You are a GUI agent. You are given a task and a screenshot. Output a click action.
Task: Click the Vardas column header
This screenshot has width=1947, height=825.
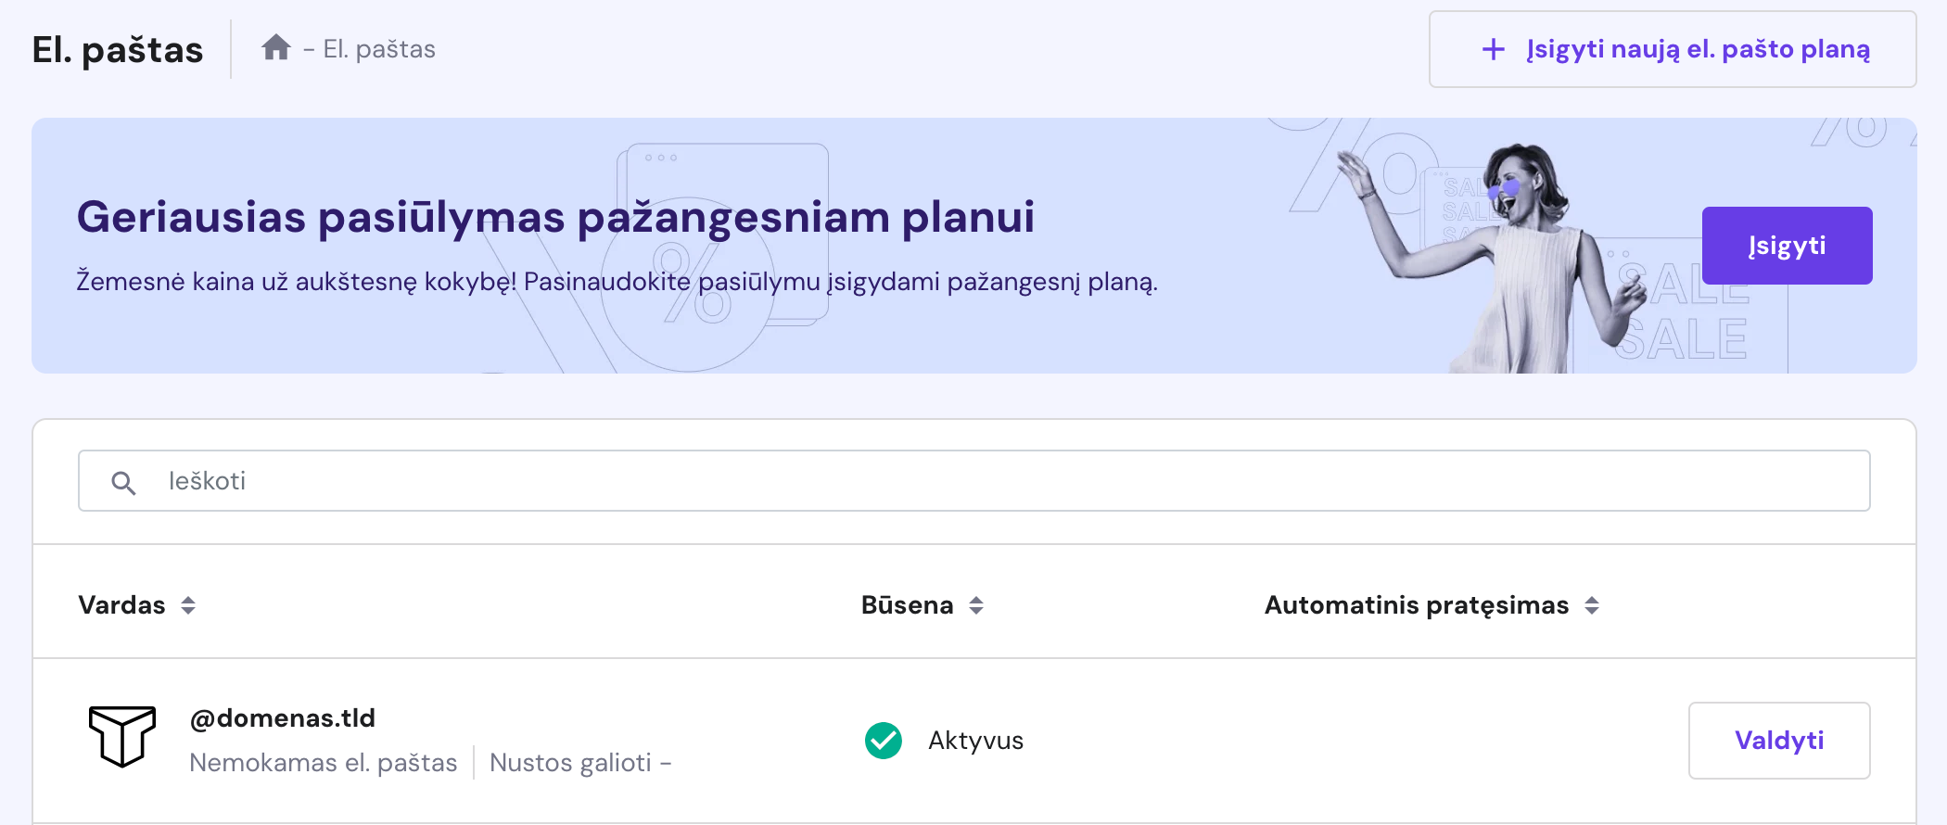[121, 605]
